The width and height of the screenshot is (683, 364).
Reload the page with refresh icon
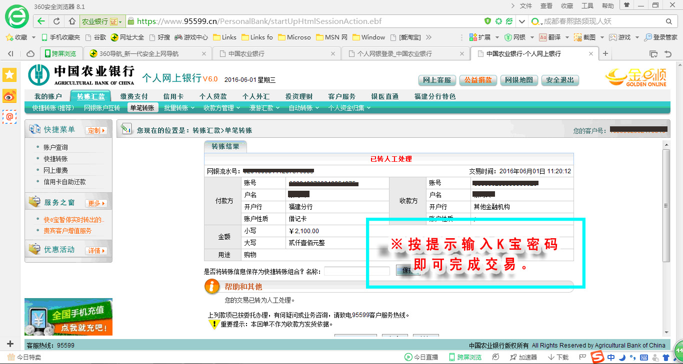tap(56, 21)
